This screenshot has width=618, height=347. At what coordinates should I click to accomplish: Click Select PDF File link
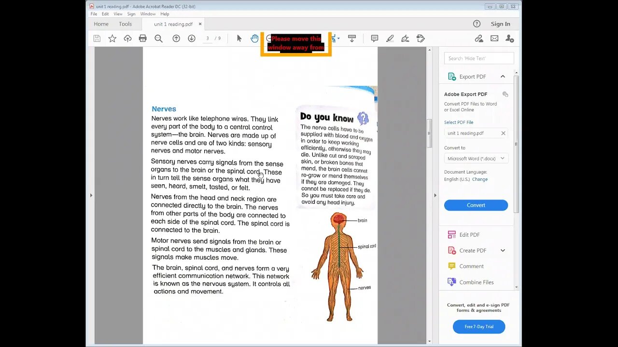459,122
